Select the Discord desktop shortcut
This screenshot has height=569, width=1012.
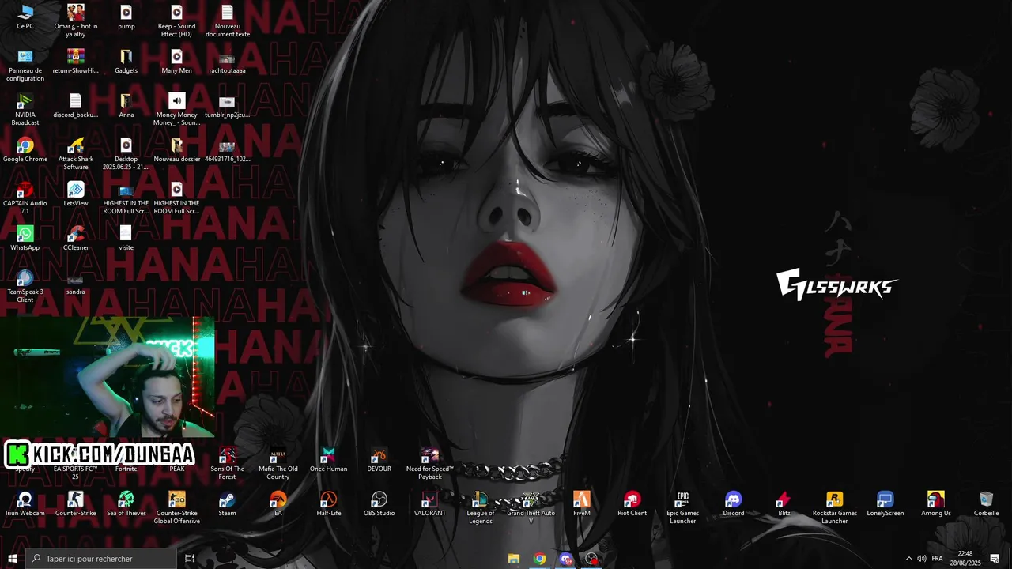734,503
